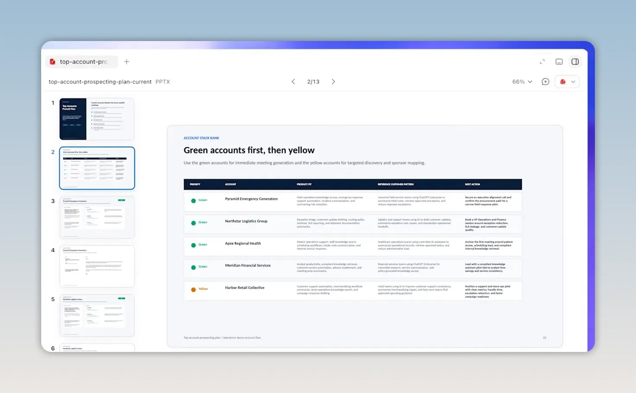The width and height of the screenshot is (636, 393).
Task: Click the NEXT ACTION column header
Action: [472, 184]
